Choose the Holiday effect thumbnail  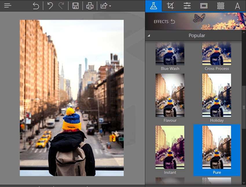(217, 95)
